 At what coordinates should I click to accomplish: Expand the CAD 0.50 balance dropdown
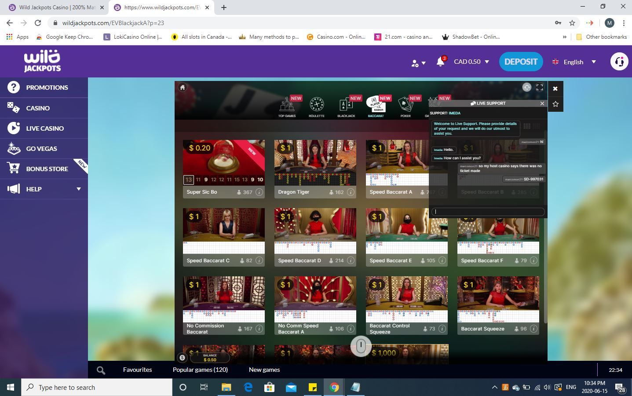(471, 62)
